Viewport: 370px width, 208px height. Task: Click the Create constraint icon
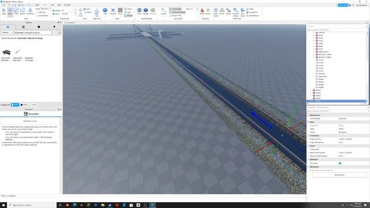[163, 11]
